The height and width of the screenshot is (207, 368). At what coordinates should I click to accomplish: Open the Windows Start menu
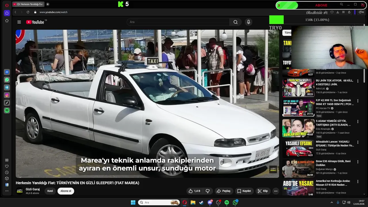[133, 202]
